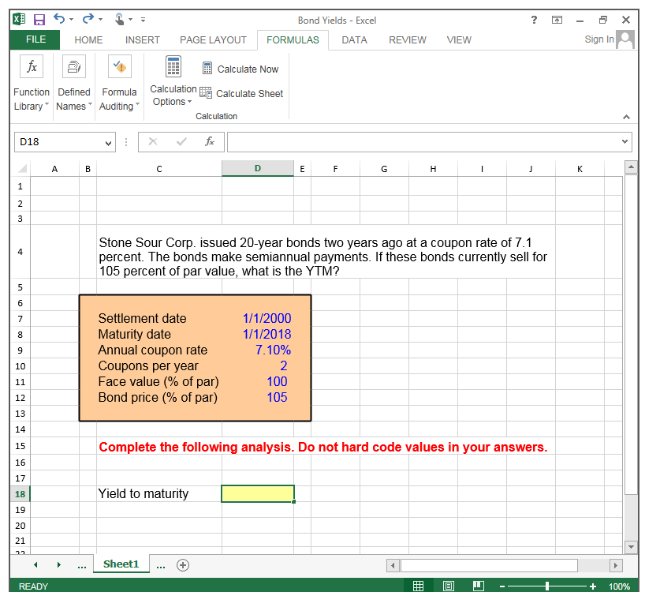This screenshot has height=592, width=645.
Task: Select Normal view in the status bar
Action: (419, 586)
